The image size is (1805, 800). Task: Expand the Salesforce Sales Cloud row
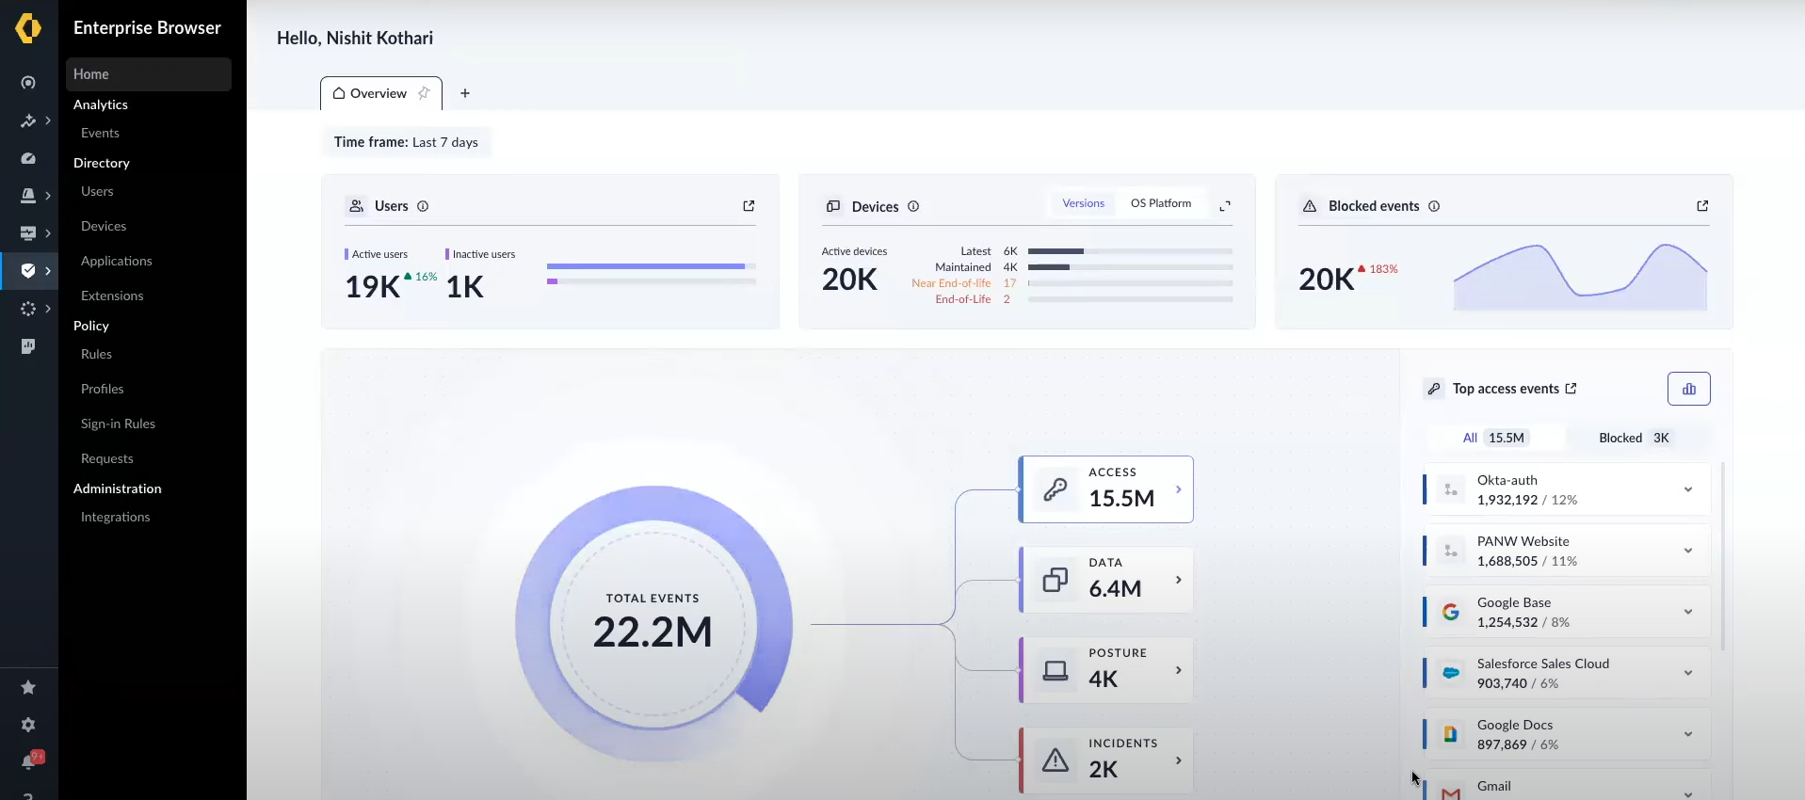(x=1687, y=673)
